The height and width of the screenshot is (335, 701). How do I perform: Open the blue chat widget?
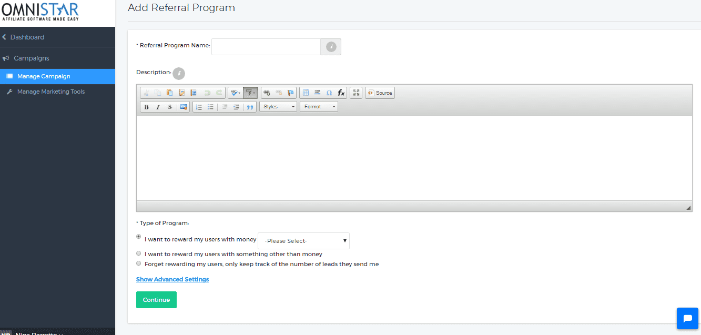pyautogui.click(x=687, y=319)
